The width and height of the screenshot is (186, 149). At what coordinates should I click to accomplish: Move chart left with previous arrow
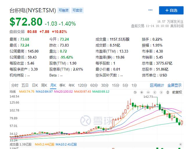[155, 92]
